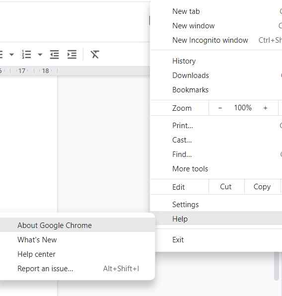The height and width of the screenshot is (296, 282).
Task: Increase zoom with the plus button
Action: [x=266, y=108]
